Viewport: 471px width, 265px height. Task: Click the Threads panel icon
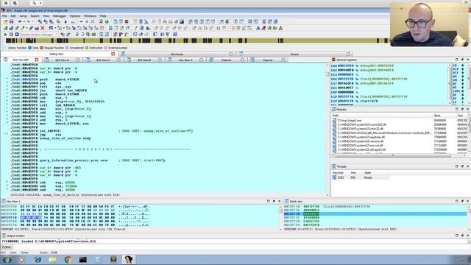coord(333,166)
